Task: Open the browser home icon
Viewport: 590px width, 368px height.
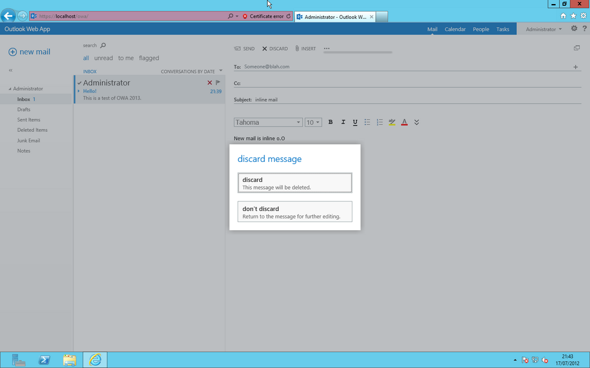Action: (x=563, y=16)
